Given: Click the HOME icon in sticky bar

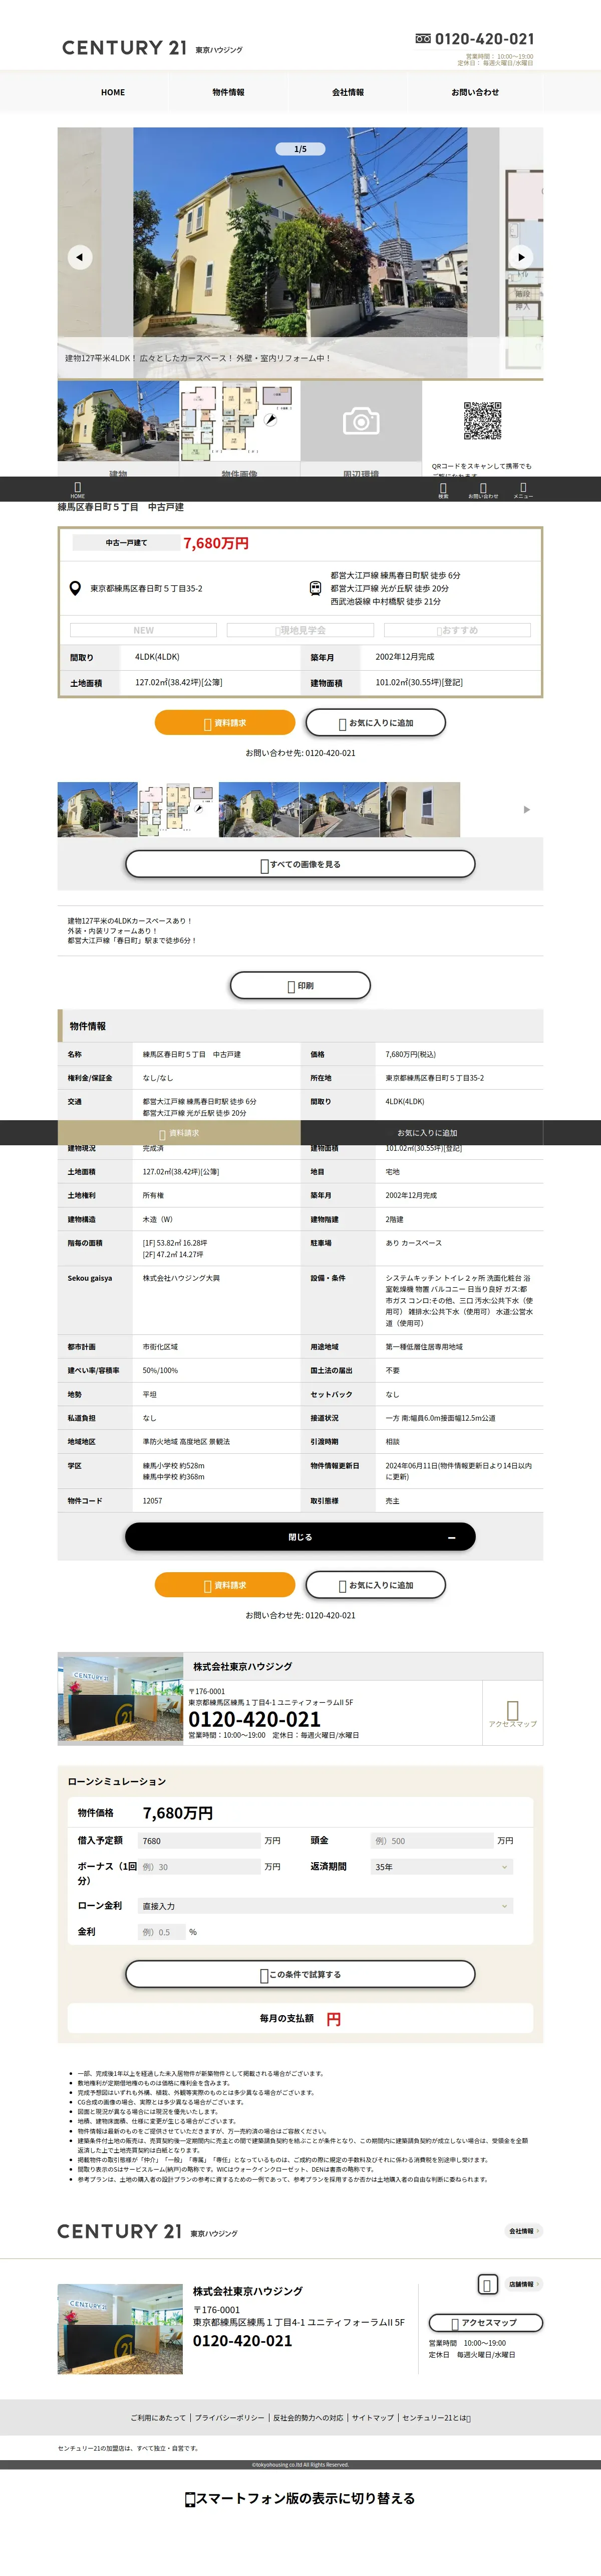Looking at the screenshot, I should click(78, 489).
